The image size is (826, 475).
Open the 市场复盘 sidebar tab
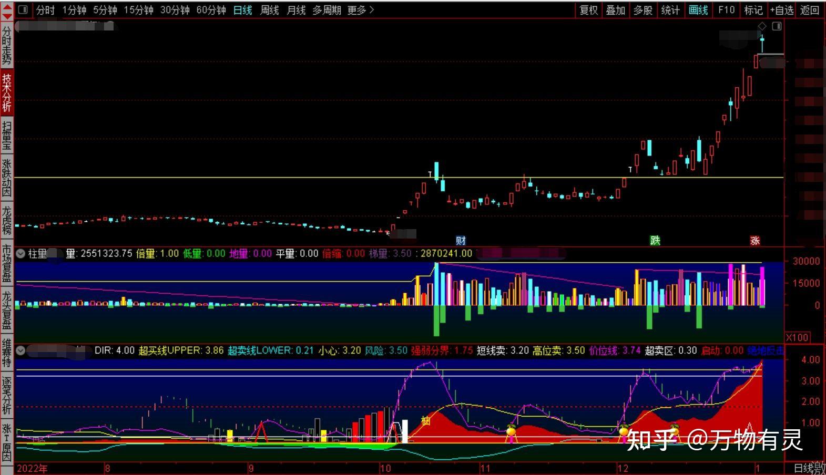tap(7, 263)
